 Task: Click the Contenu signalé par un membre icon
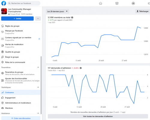pyautogui.click(x=2, y=39)
